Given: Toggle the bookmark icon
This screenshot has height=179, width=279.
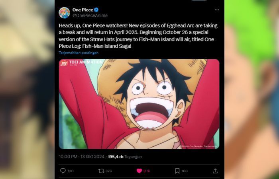Looking at the screenshot, I should click(177, 171).
